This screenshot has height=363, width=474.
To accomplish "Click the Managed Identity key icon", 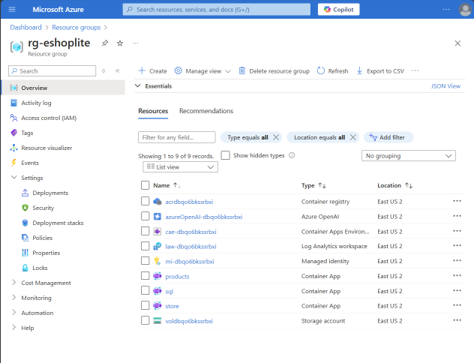I will tap(157, 261).
